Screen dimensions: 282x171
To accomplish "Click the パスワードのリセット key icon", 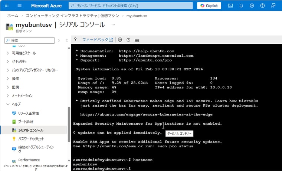I will pyautogui.click(x=14, y=139).
